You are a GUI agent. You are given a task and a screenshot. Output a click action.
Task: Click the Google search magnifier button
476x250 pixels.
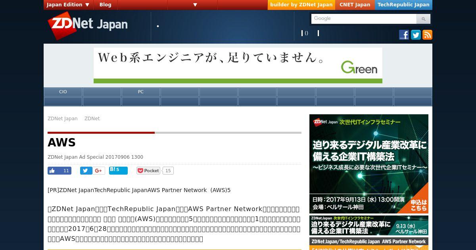(x=423, y=19)
